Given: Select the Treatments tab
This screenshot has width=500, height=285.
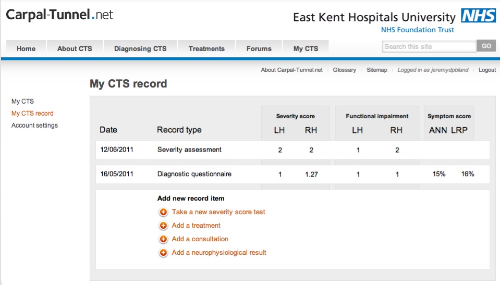Looking at the screenshot, I should 206,49.
